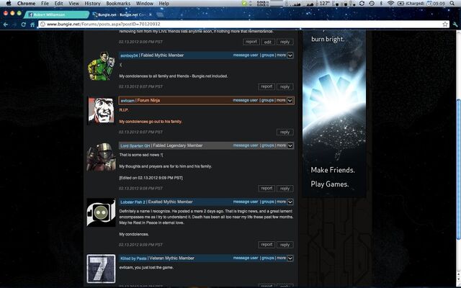This screenshot has width=461, height=288.
Task: Report Lobster Fish 2's post
Action: [x=267, y=245]
